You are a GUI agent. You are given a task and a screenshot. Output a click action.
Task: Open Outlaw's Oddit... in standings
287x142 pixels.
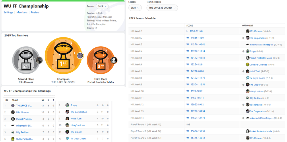24,139
